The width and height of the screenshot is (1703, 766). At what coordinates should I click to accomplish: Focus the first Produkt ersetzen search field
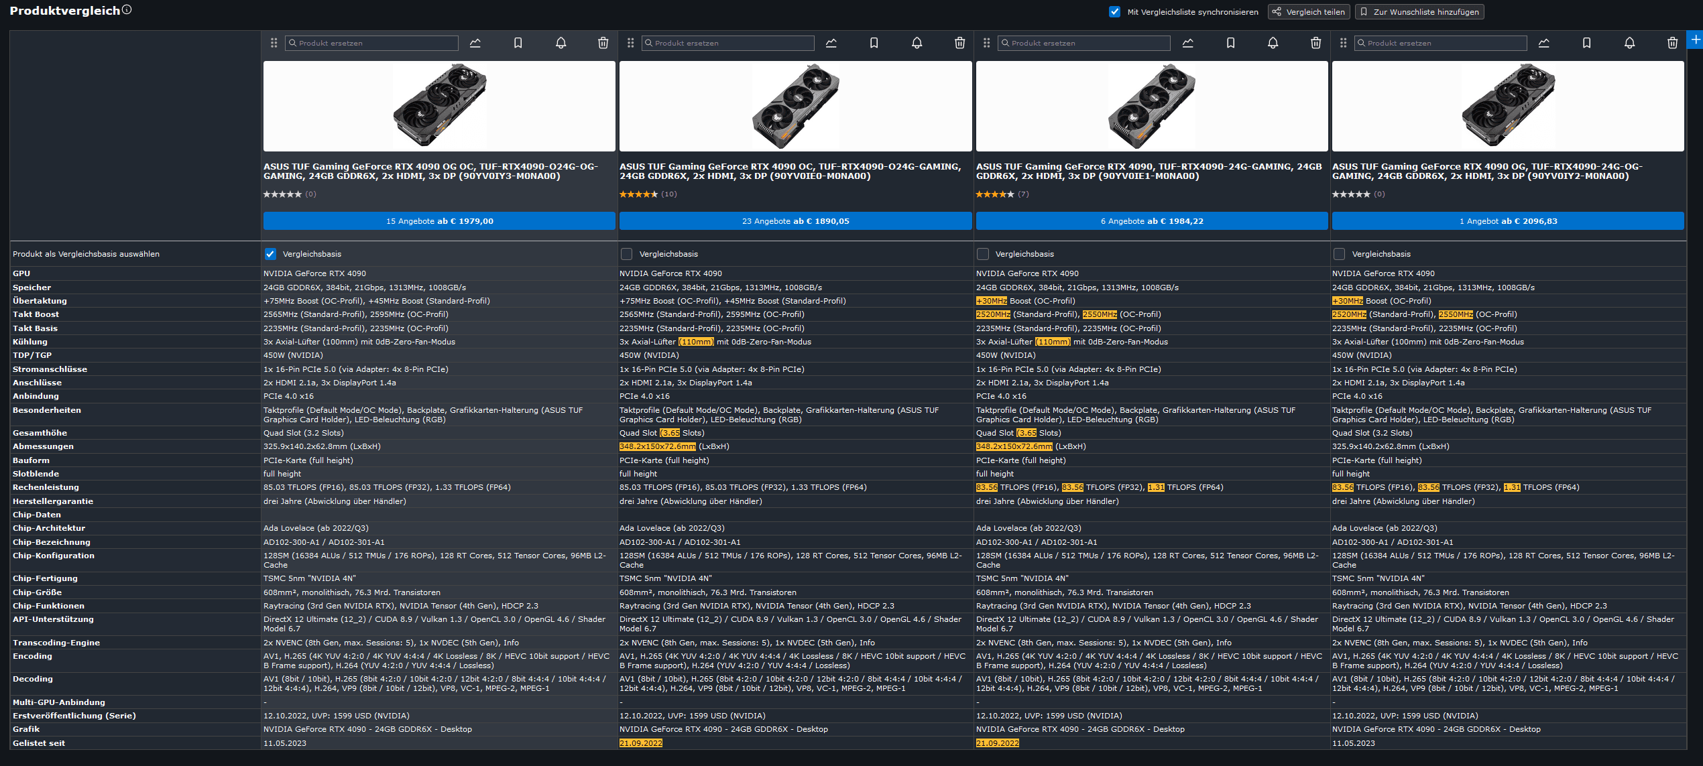(x=371, y=43)
